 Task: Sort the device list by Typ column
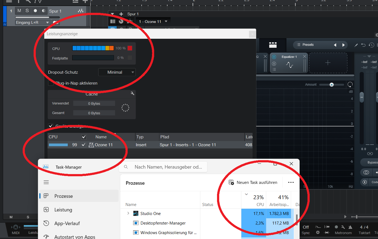coord(140,137)
